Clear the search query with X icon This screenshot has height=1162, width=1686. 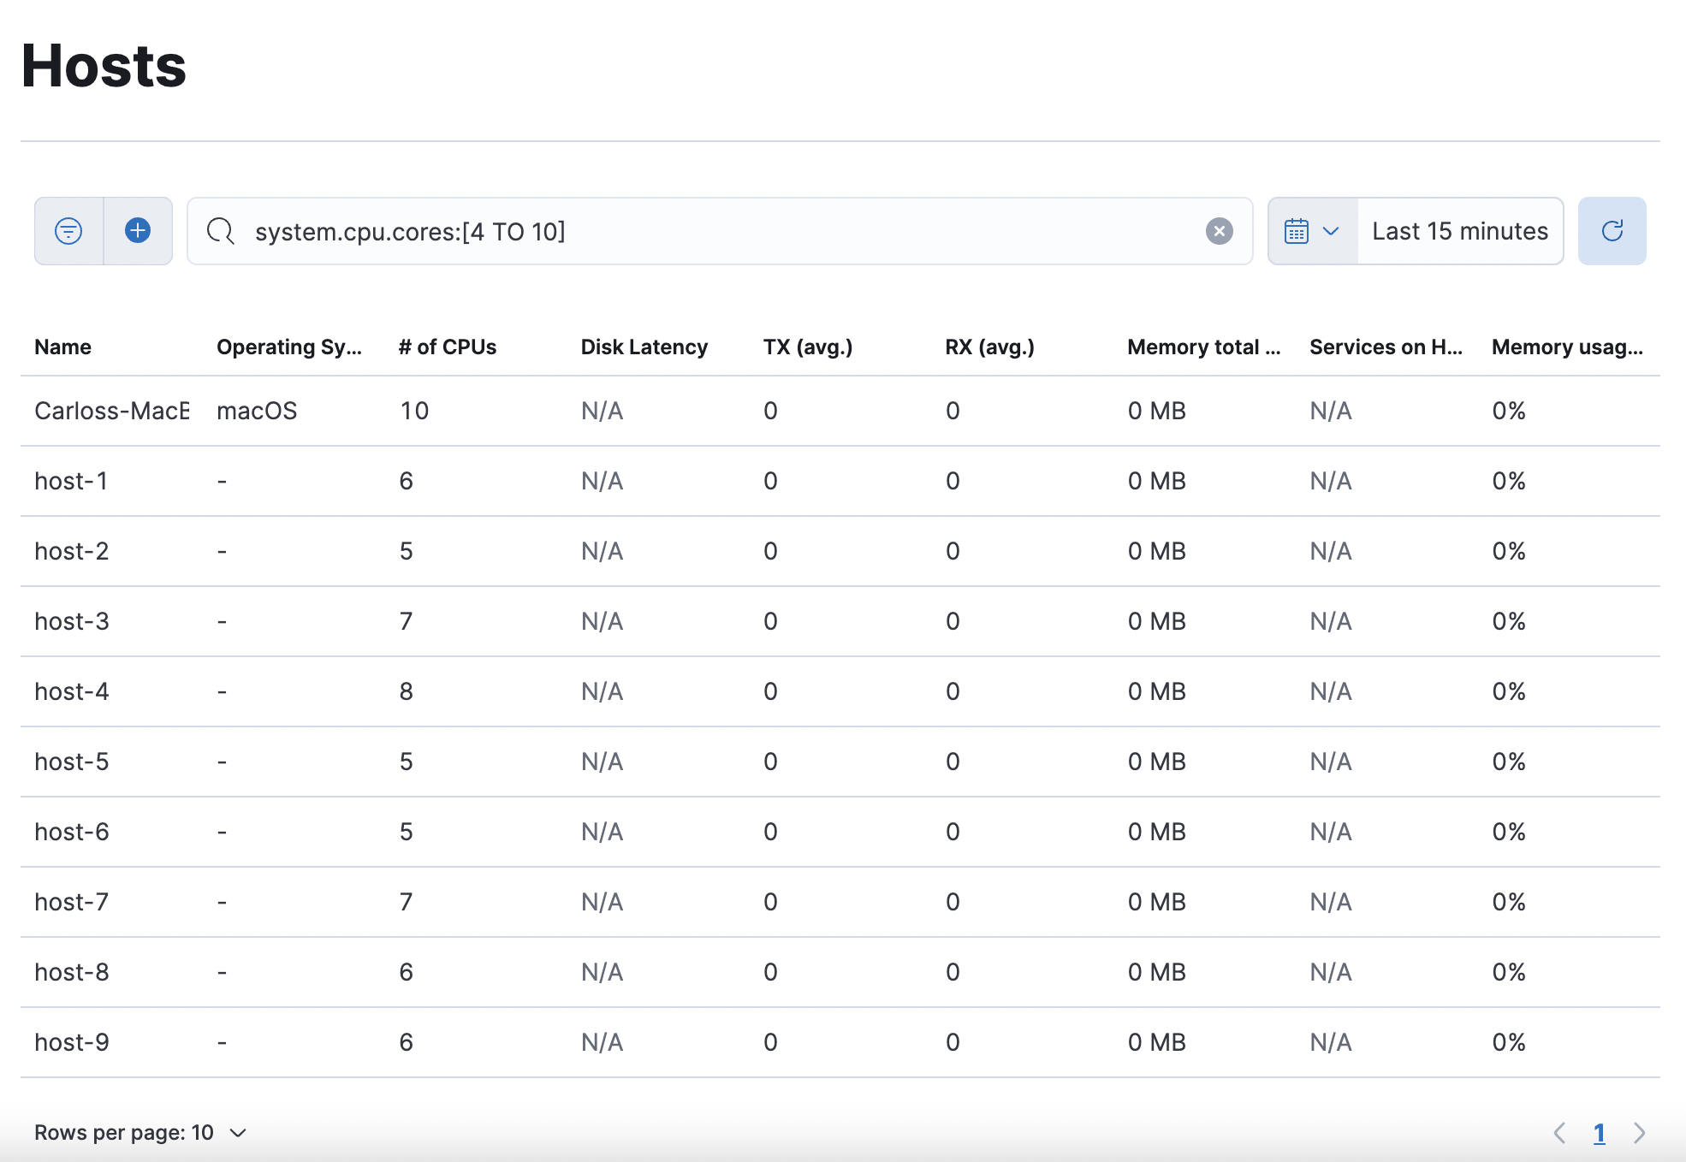coord(1219,231)
